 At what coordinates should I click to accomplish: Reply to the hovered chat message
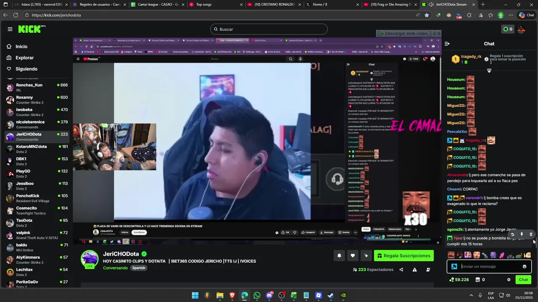(x=512, y=234)
